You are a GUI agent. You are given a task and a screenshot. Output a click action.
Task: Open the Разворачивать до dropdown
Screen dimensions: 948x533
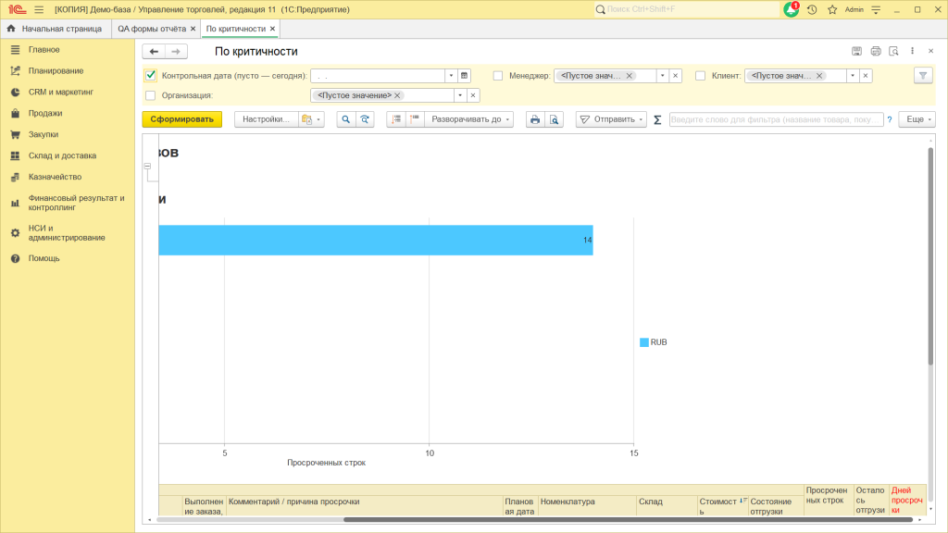point(469,119)
